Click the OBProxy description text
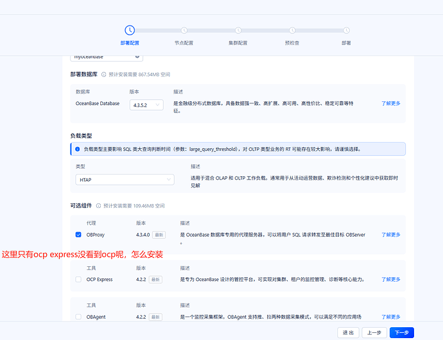This screenshot has width=443, height=340. point(273,239)
